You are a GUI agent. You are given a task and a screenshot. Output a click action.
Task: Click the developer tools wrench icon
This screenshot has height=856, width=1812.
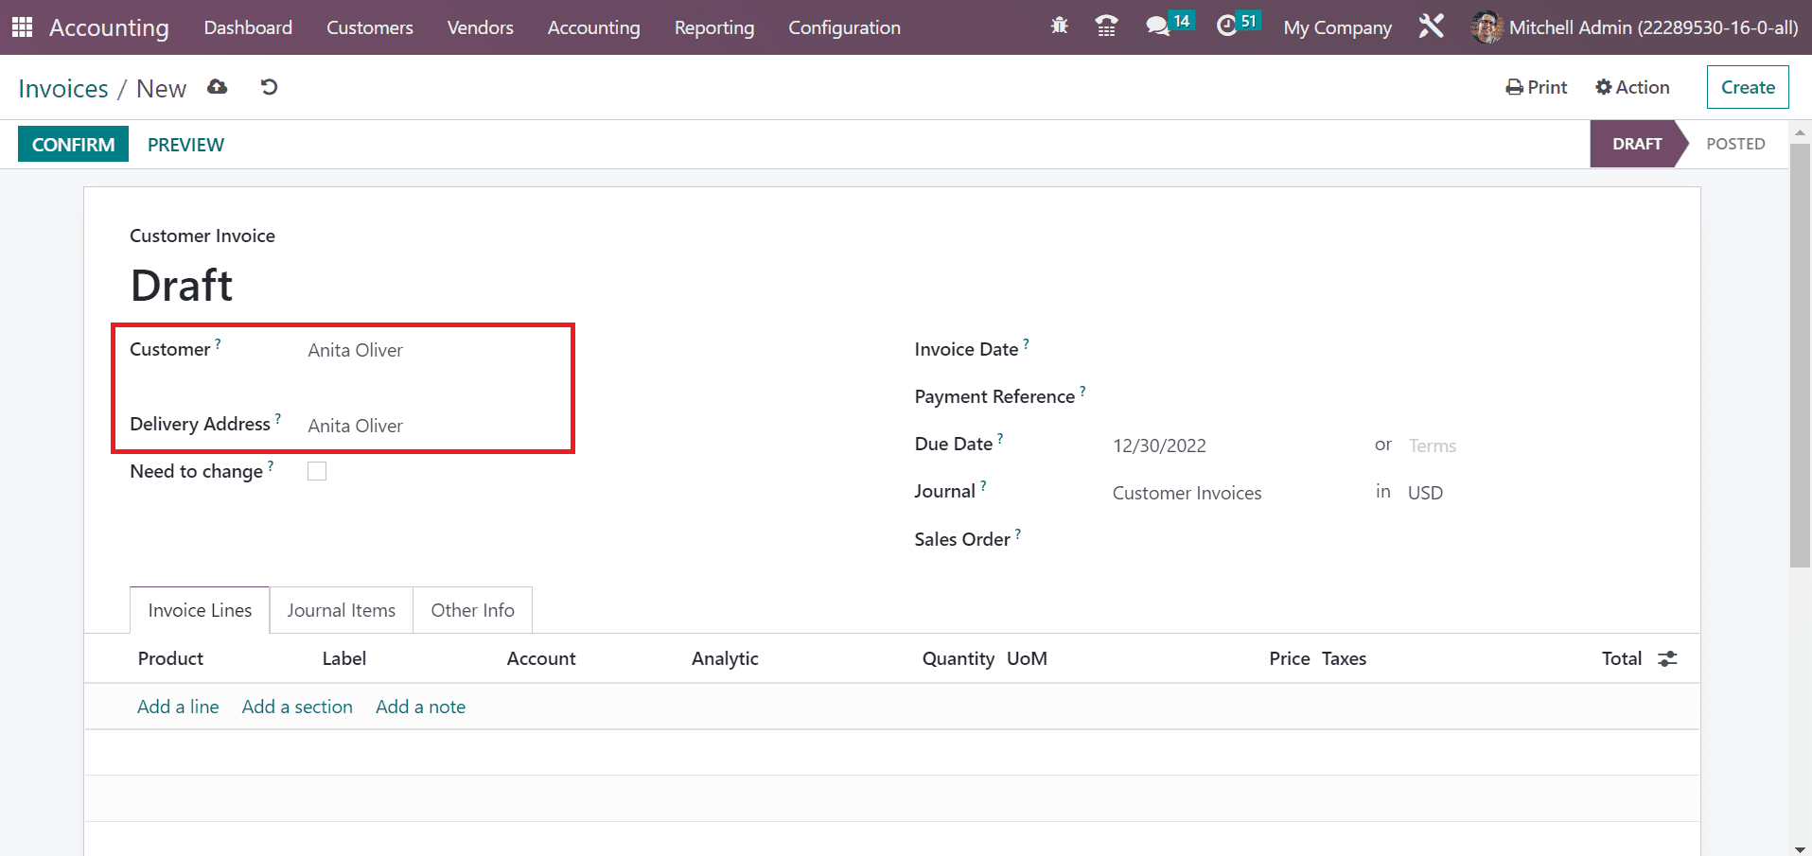(1432, 26)
